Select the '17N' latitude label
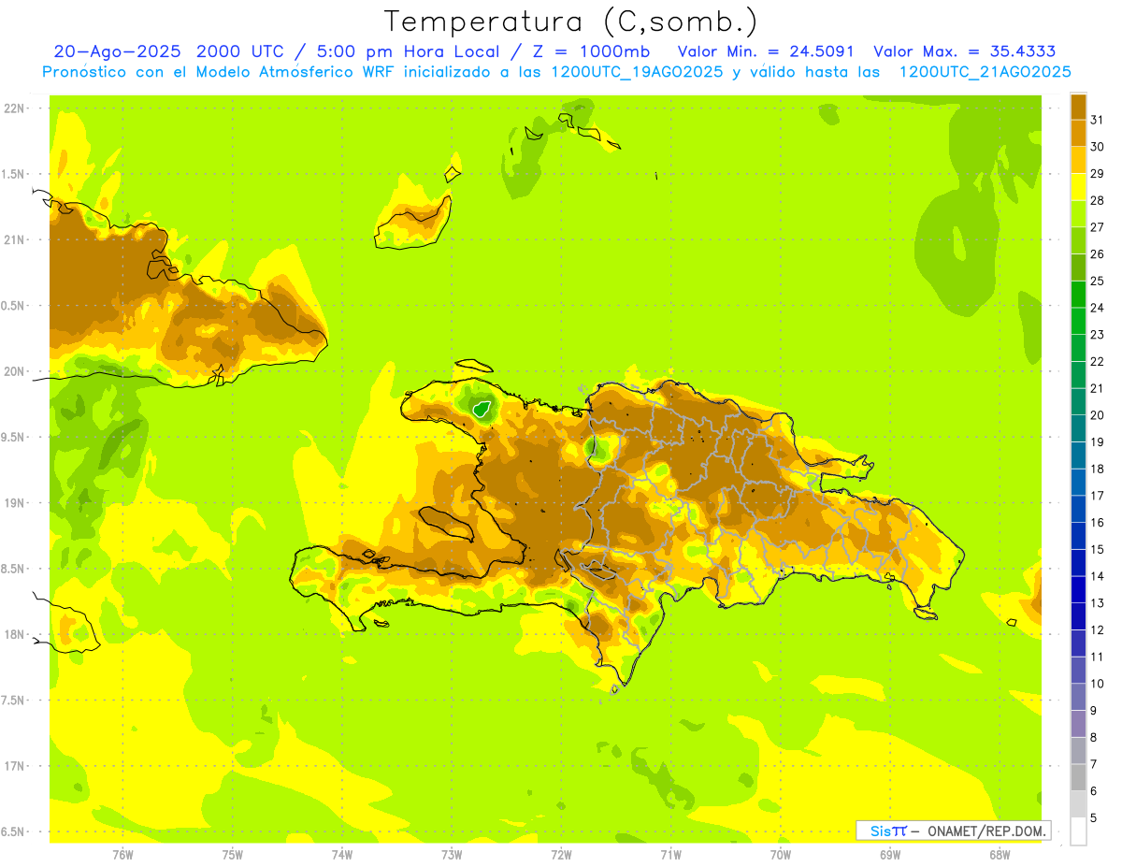 (13, 766)
